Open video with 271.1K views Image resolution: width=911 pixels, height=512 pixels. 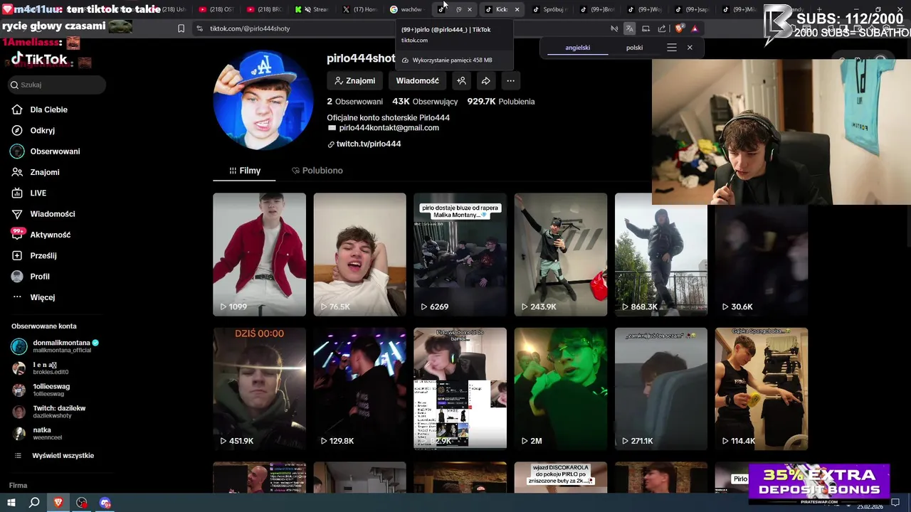(661, 388)
